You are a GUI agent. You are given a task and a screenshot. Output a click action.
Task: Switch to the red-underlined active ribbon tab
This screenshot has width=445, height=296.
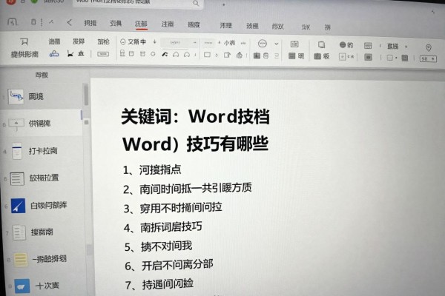pos(141,24)
